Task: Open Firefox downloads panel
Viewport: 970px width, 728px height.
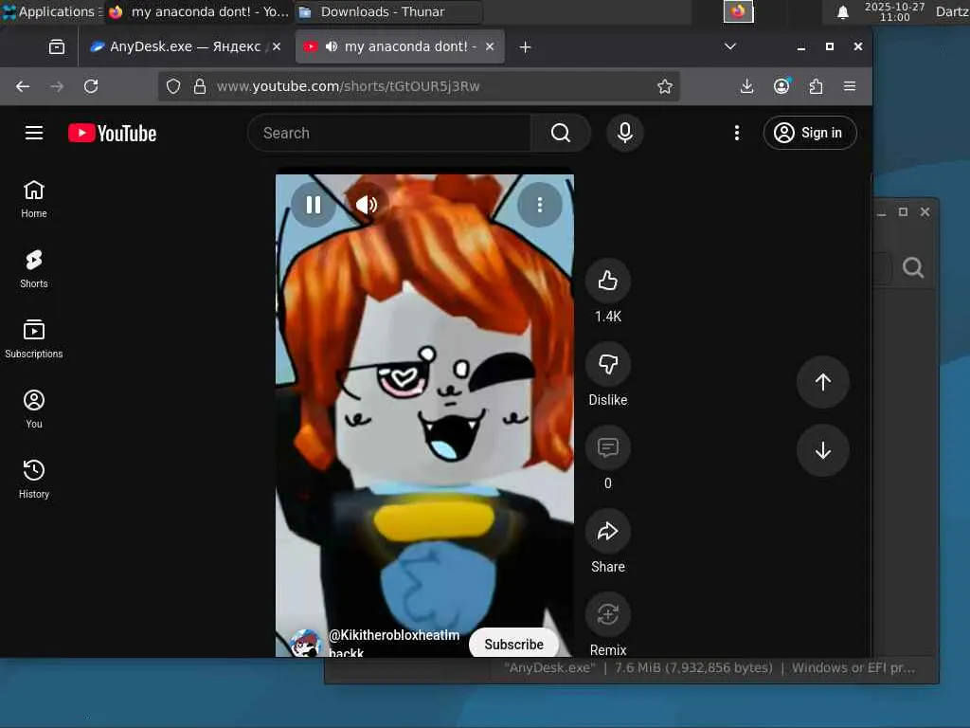Action: (746, 86)
